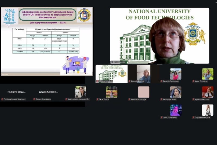
Task: Click 'NATIONAL UNIVERSITY OF FOOD TECHNOLOGIES' heading in speaker tile
Action: [159, 14]
